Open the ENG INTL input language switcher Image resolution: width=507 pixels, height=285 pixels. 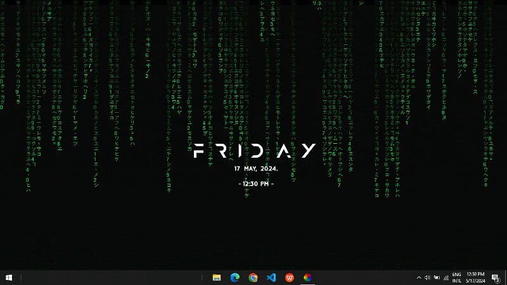pyautogui.click(x=458, y=277)
